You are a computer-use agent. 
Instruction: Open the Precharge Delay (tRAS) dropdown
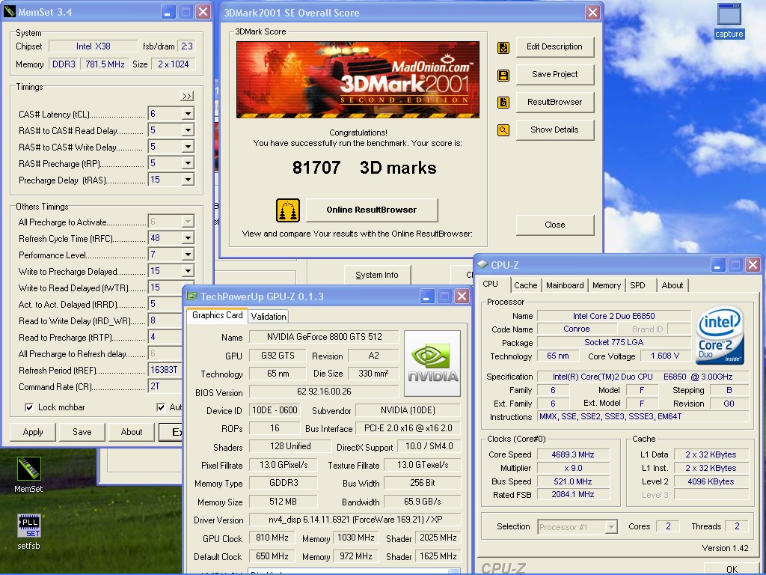coord(188,180)
